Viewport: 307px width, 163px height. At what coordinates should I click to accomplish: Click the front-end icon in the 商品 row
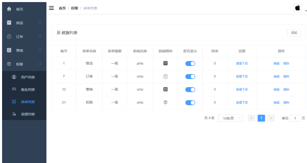(x=165, y=63)
